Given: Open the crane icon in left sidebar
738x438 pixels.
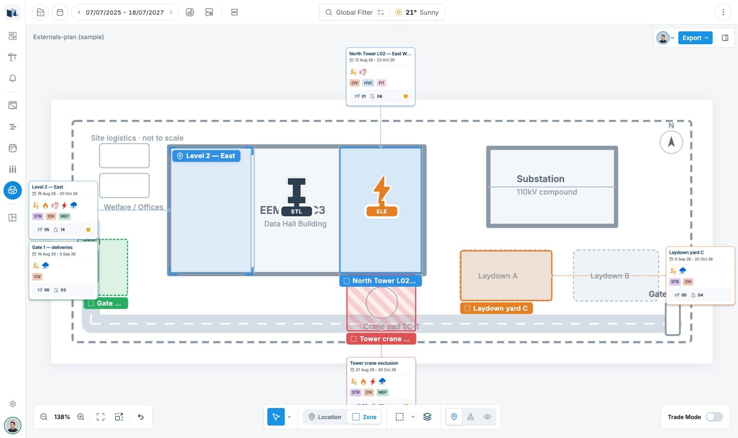Looking at the screenshot, I should [12, 57].
